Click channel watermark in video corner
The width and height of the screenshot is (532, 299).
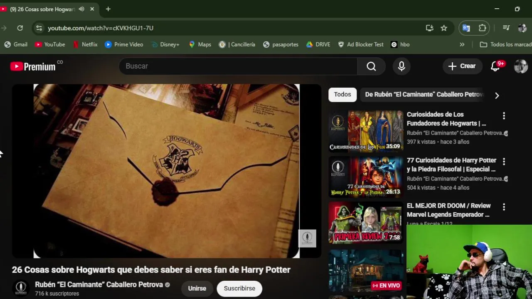tap(307, 238)
